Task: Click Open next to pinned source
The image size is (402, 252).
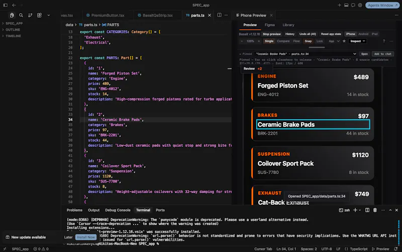Action: tap(364, 54)
